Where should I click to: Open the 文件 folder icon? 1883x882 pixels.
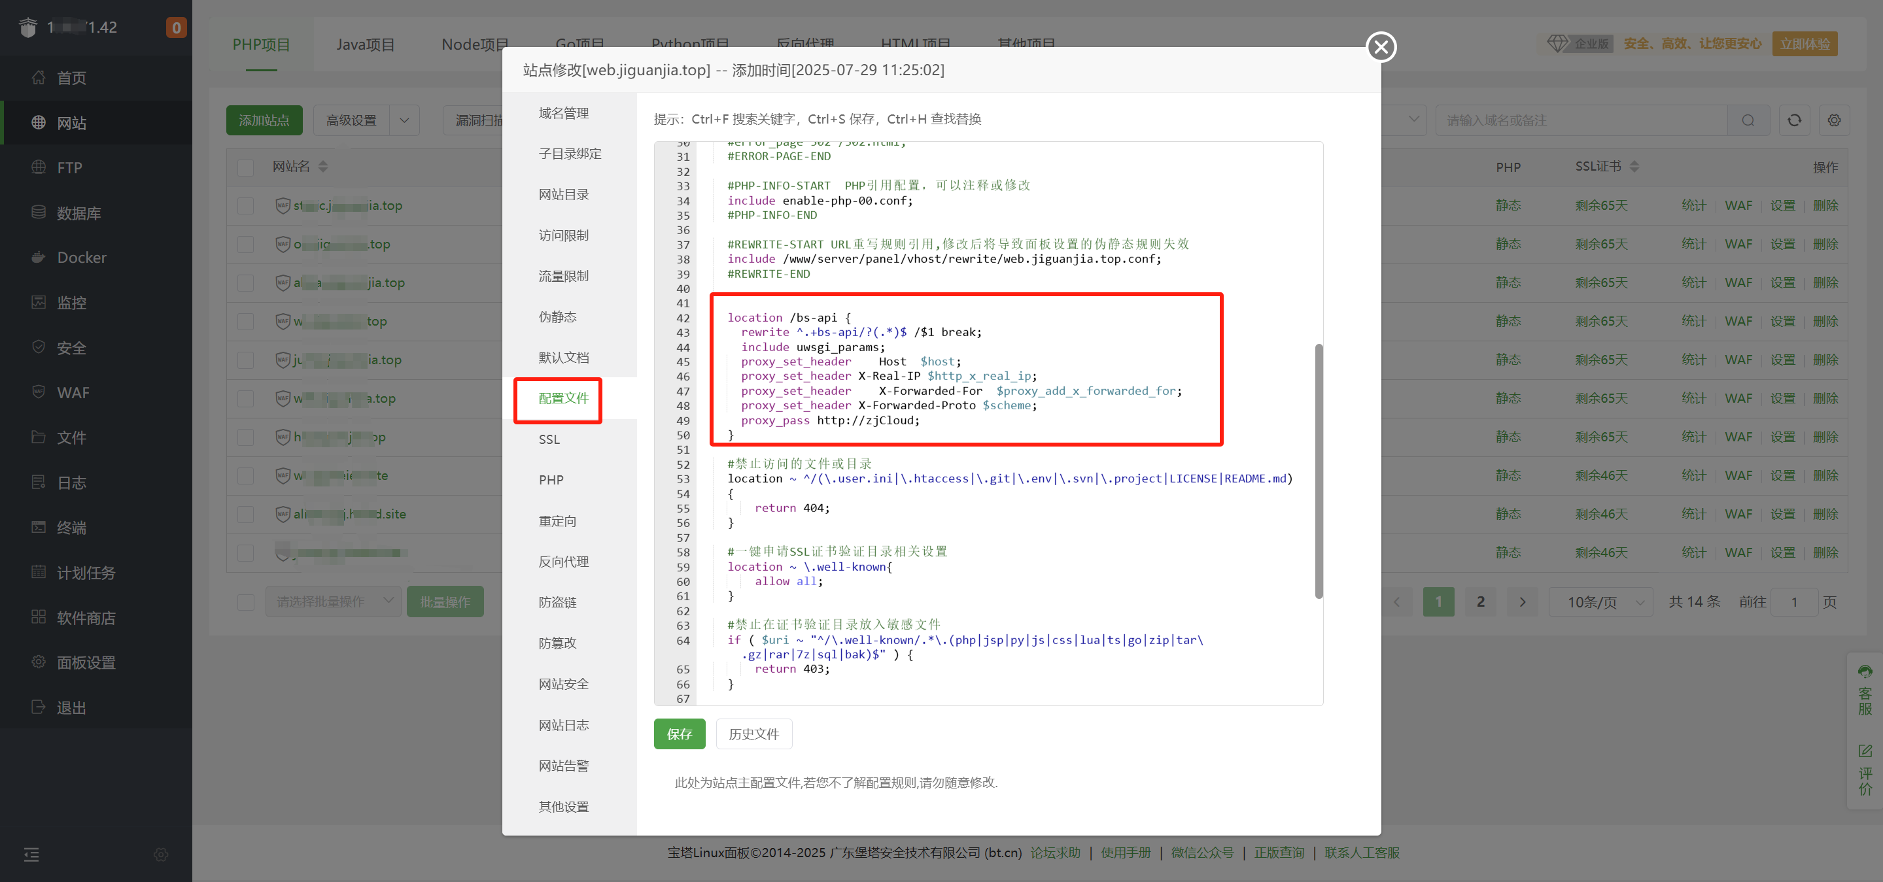39,437
